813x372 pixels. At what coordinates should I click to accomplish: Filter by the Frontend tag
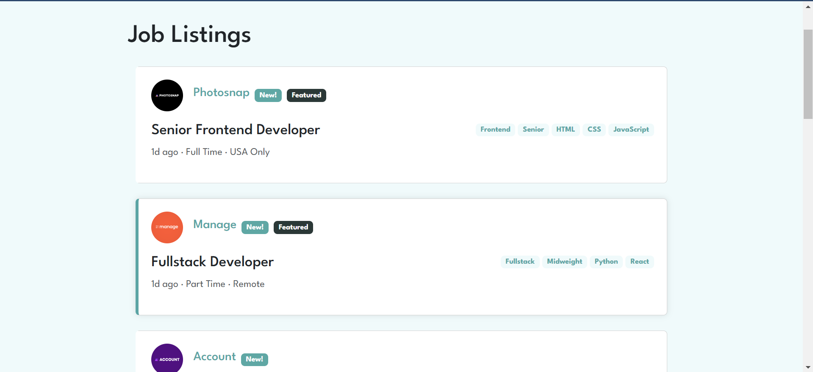[495, 130]
